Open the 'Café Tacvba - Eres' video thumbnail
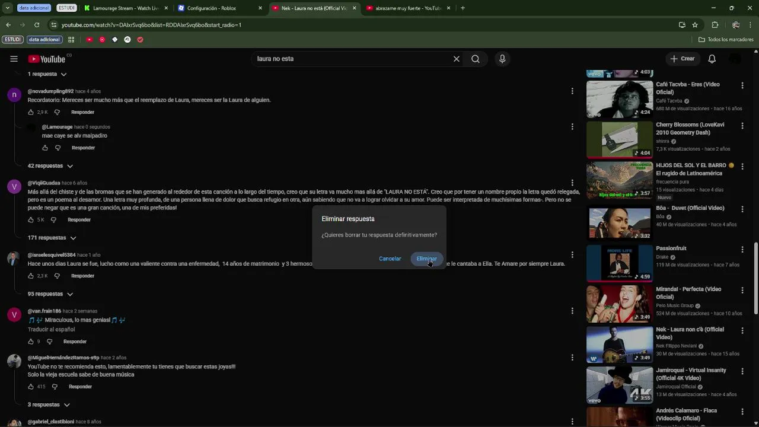The image size is (759, 427). point(619,99)
